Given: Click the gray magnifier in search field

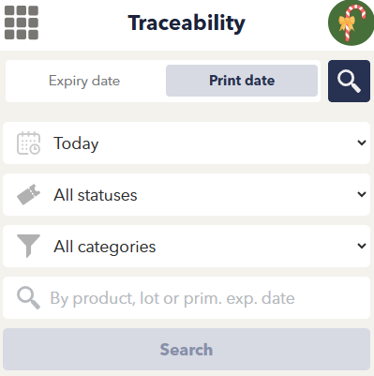Looking at the screenshot, I should 28,298.
